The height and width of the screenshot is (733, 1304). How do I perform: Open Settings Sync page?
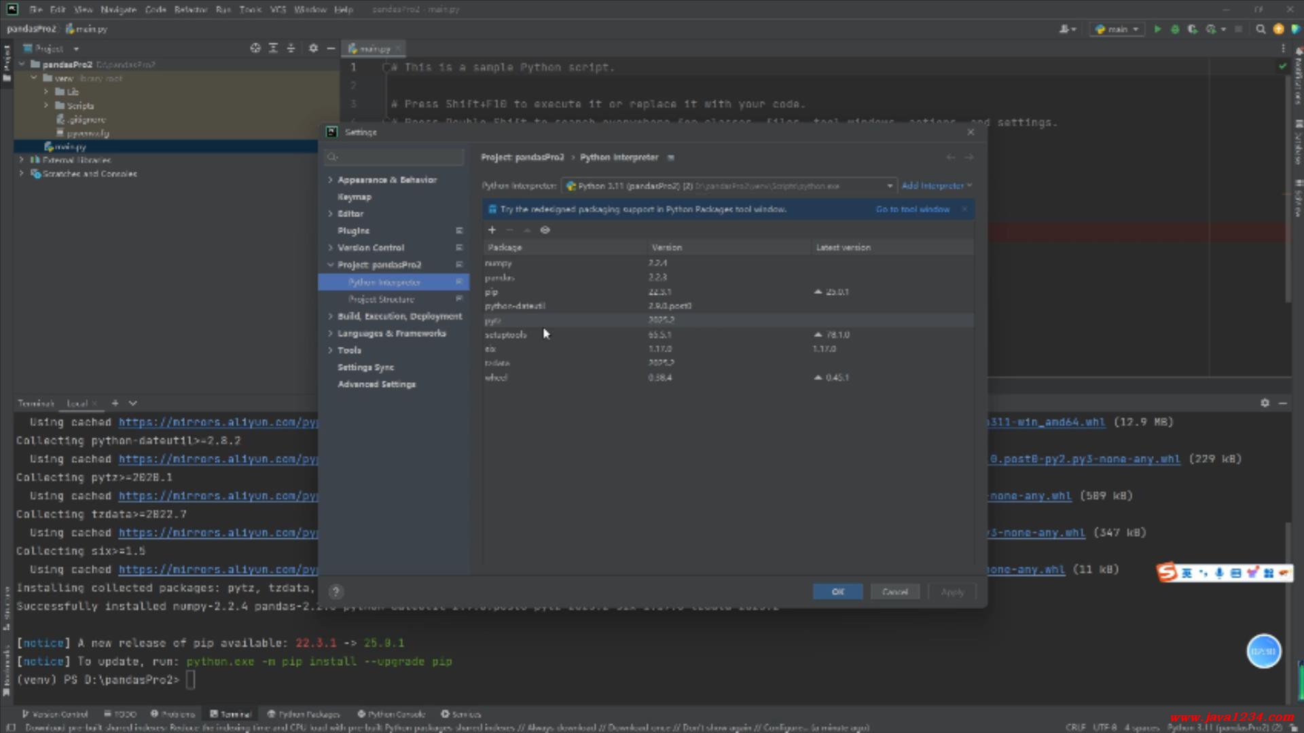(365, 367)
